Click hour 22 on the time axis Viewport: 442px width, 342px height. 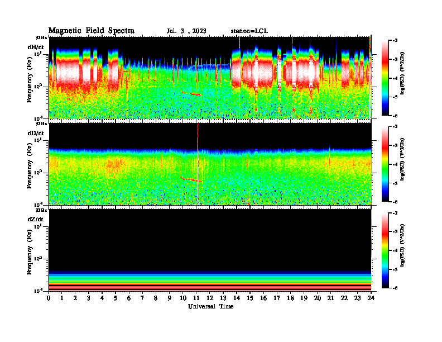(x=344, y=298)
